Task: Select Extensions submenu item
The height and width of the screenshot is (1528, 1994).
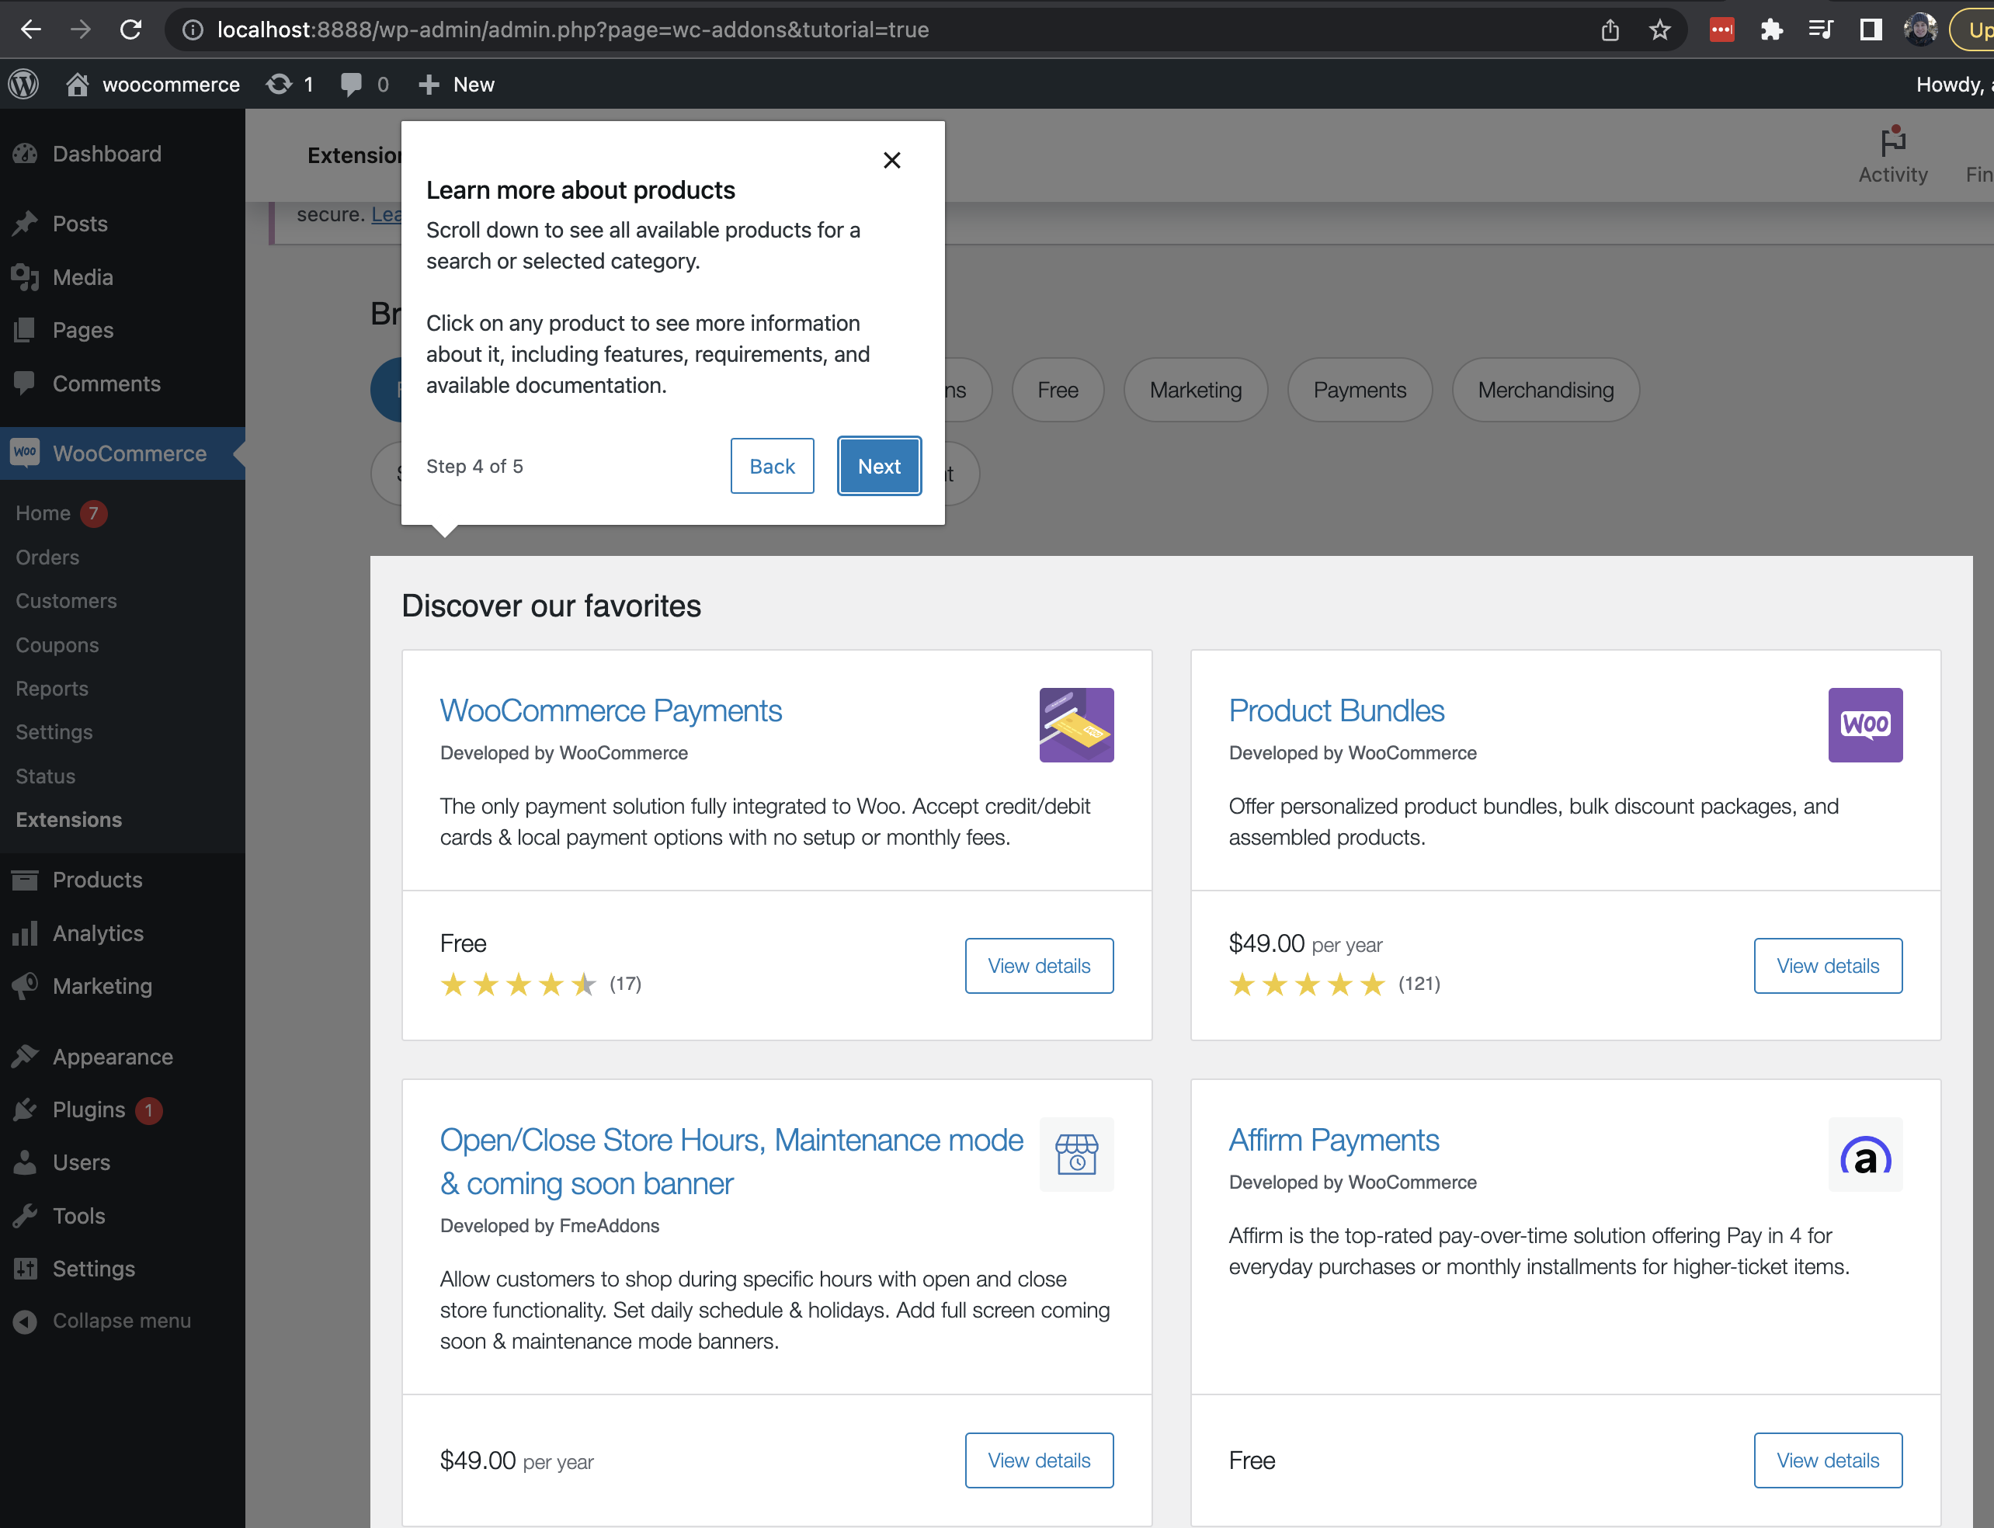Action: (x=68, y=819)
